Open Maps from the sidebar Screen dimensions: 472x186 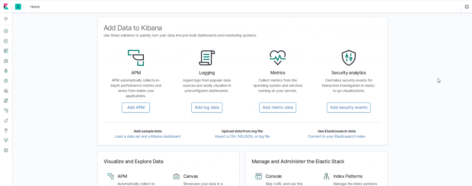[x=6, y=71]
